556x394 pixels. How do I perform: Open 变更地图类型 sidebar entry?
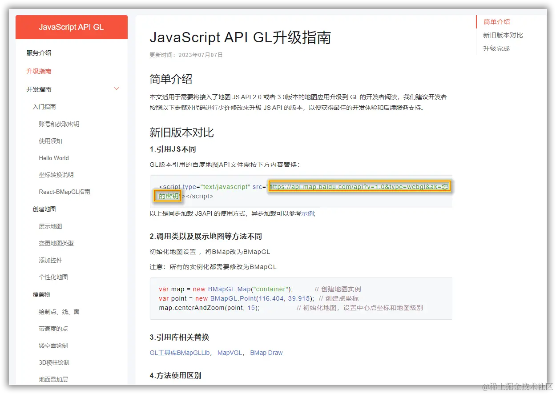[56, 243]
